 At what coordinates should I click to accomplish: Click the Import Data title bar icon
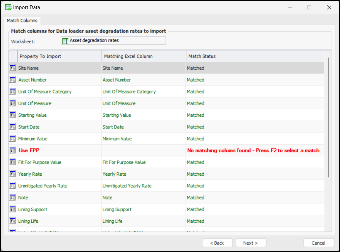tap(8, 7)
